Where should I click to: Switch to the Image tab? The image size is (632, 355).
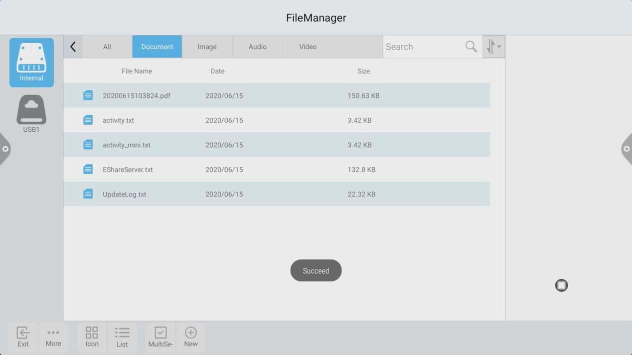[x=207, y=47]
